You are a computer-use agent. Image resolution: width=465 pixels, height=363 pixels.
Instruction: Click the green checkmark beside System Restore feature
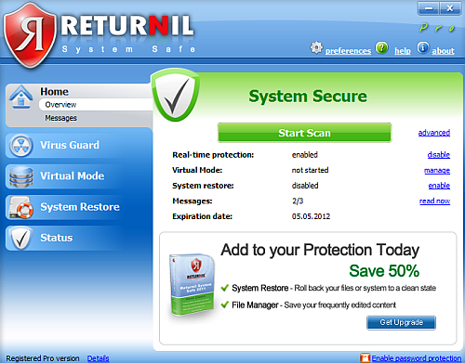point(225,288)
